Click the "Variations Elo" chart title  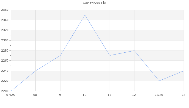[x=93, y=3]
